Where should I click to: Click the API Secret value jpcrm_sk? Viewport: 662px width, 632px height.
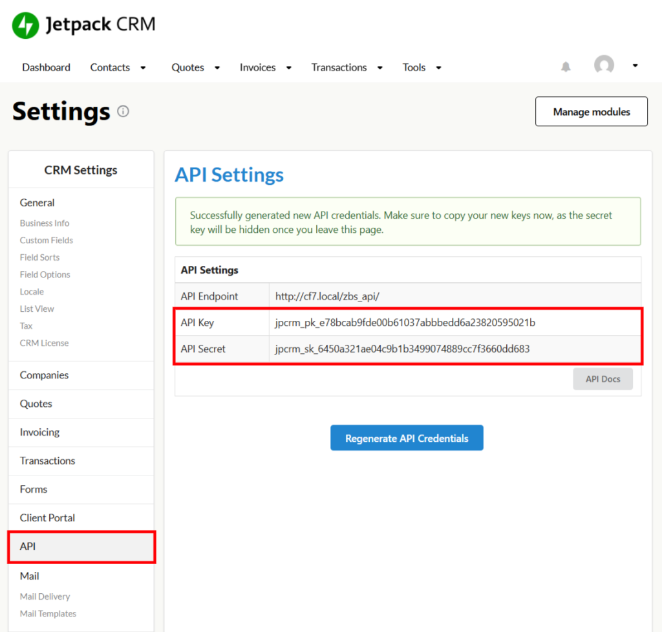[x=402, y=349]
